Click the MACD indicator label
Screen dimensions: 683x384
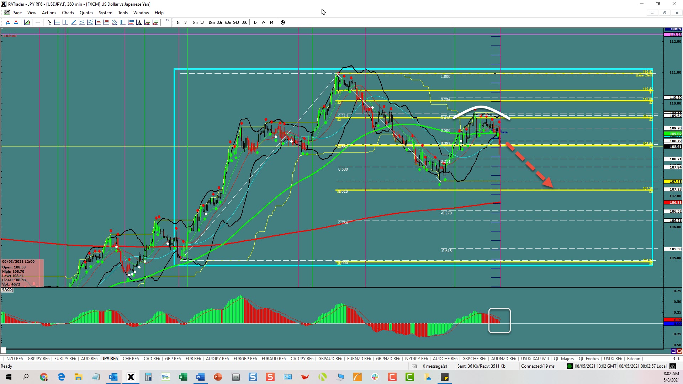tap(7, 290)
